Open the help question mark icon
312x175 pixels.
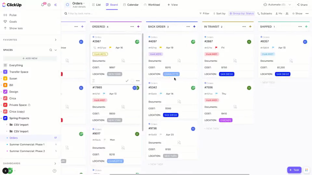coord(55,171)
